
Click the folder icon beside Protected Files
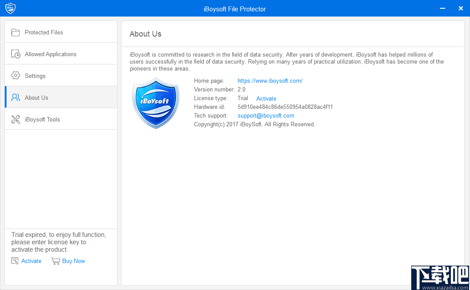coord(16,32)
